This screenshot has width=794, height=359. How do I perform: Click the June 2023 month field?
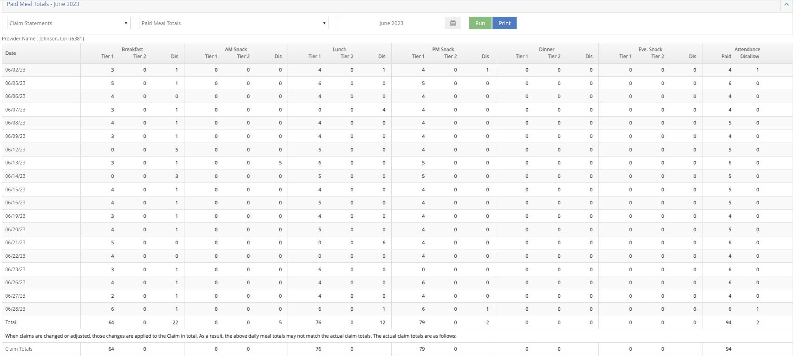[391, 23]
